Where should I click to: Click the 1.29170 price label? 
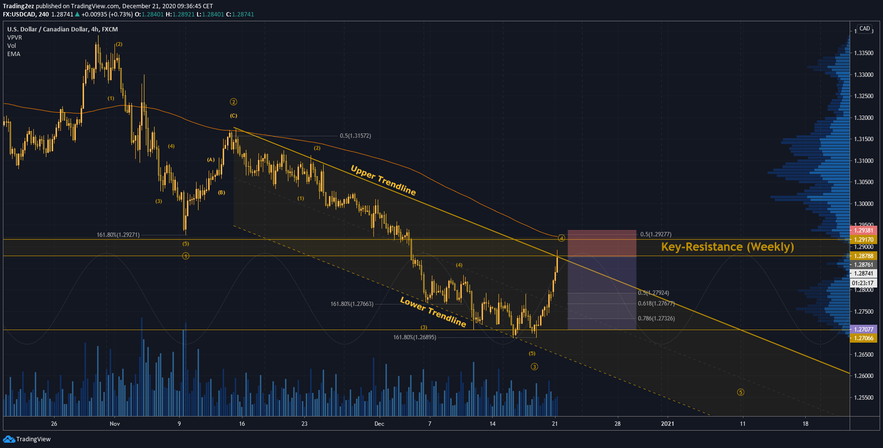(863, 239)
